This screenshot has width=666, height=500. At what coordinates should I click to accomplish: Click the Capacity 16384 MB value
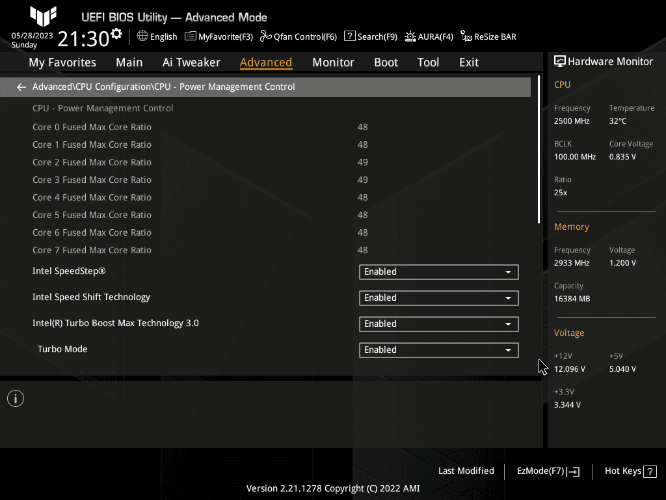(572, 299)
